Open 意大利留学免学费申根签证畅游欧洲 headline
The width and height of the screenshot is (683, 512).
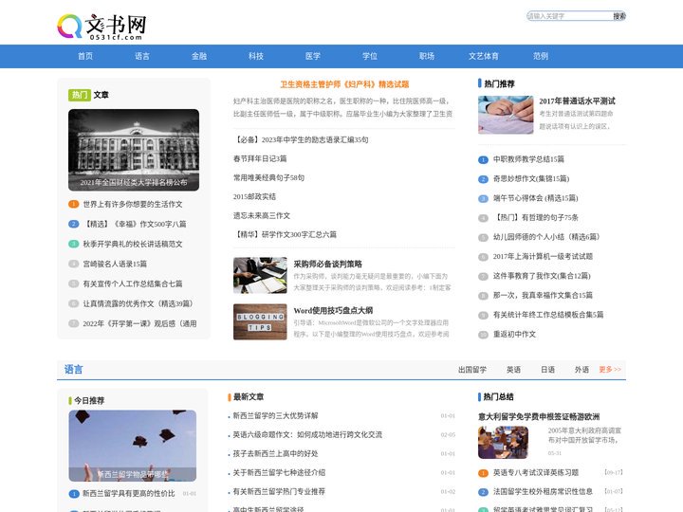539,416
